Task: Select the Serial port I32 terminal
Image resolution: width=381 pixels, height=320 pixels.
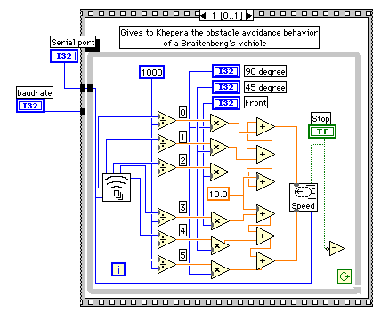Action: (x=64, y=56)
